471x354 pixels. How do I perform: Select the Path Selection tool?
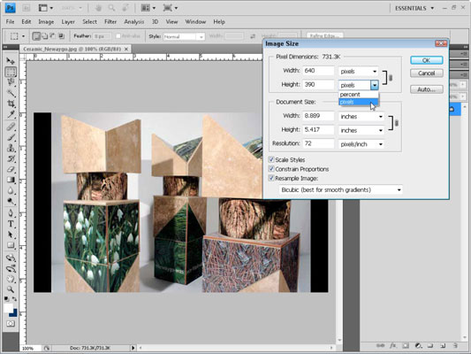[x=11, y=235]
